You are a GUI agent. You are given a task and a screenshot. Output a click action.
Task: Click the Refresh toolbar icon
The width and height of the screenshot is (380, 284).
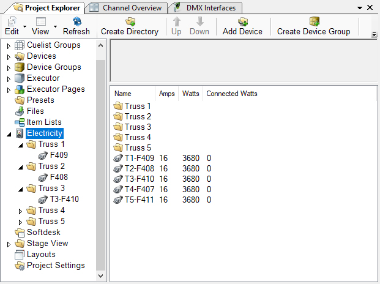(x=76, y=21)
